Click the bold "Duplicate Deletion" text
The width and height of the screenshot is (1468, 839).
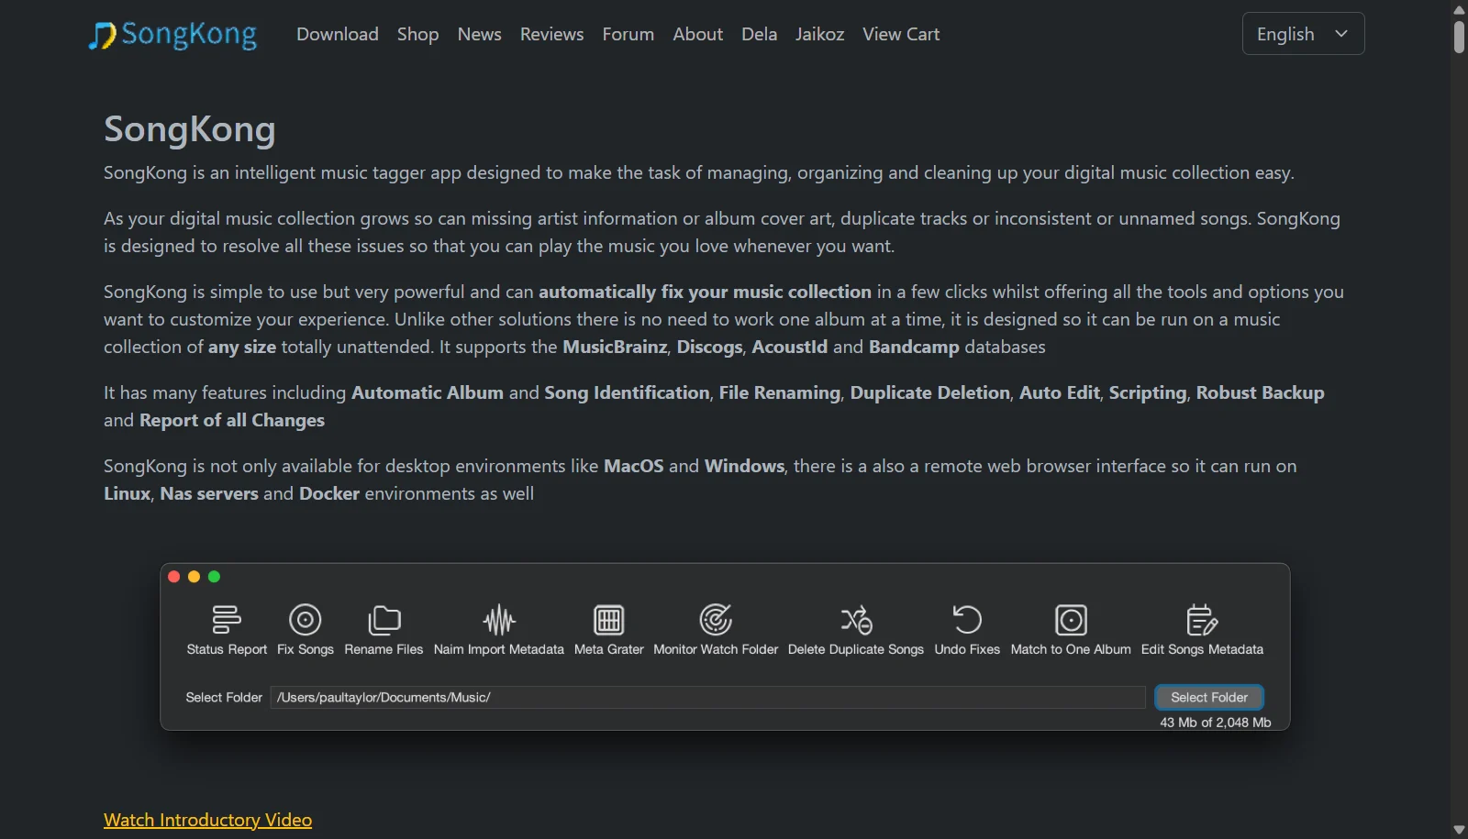(929, 392)
